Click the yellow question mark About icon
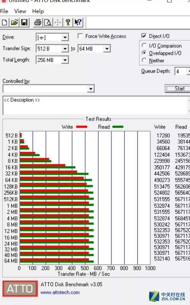This screenshot has width=190, height=305. 68,22
